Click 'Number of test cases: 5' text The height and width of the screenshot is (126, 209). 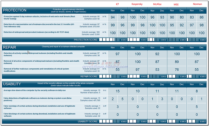(90, 93)
